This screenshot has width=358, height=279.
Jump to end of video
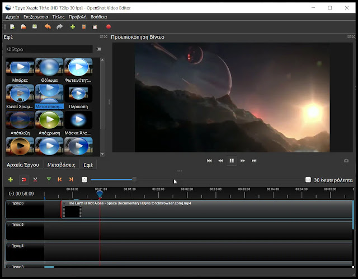pos(254,161)
